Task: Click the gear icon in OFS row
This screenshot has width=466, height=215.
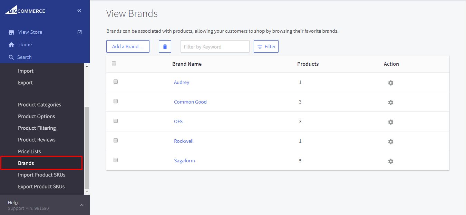Action: [x=390, y=122]
